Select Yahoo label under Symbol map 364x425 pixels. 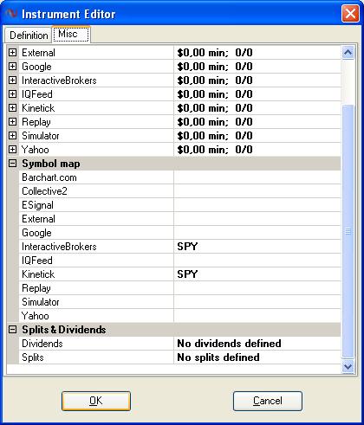[35, 316]
